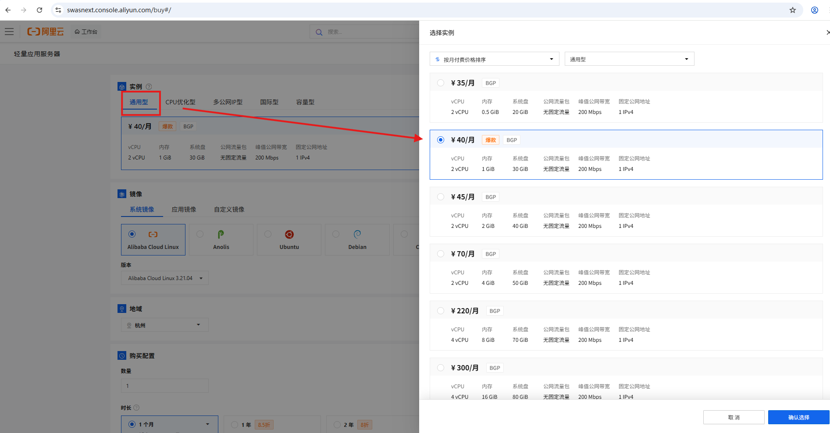This screenshot has height=433, width=830.
Task: Select the ¥300/月 instance radio
Action: [441, 368]
